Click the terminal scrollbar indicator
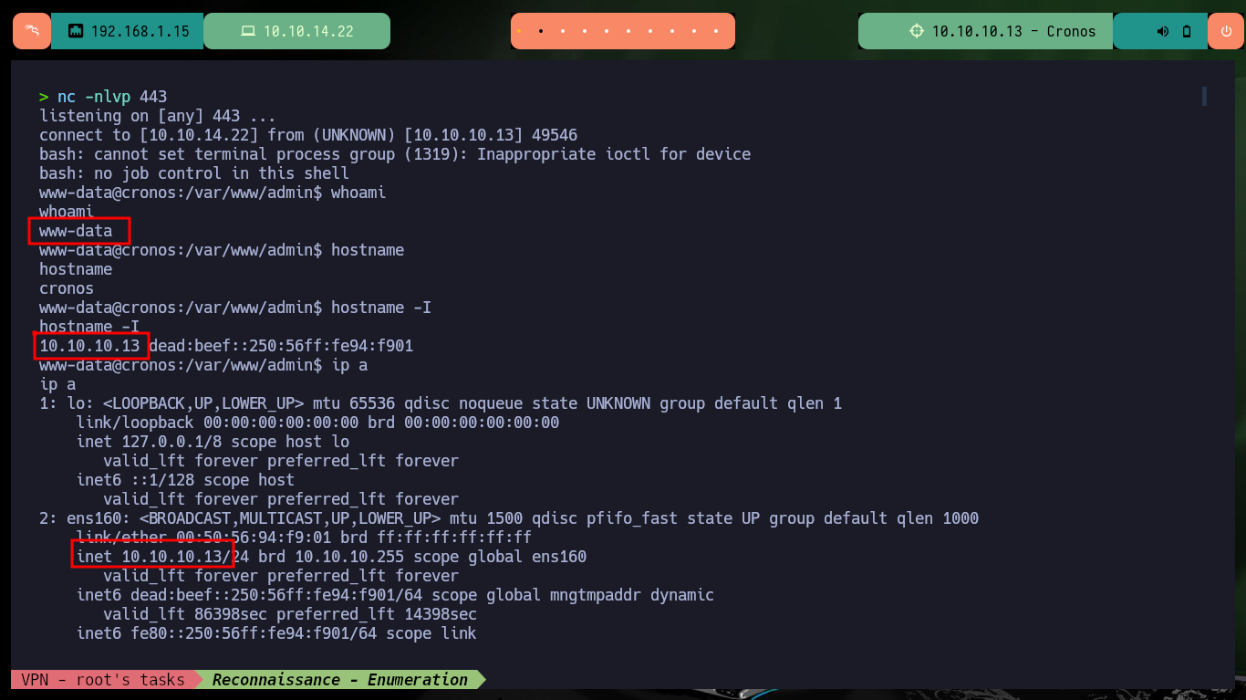Screen dimensions: 1246x700 1204,96
